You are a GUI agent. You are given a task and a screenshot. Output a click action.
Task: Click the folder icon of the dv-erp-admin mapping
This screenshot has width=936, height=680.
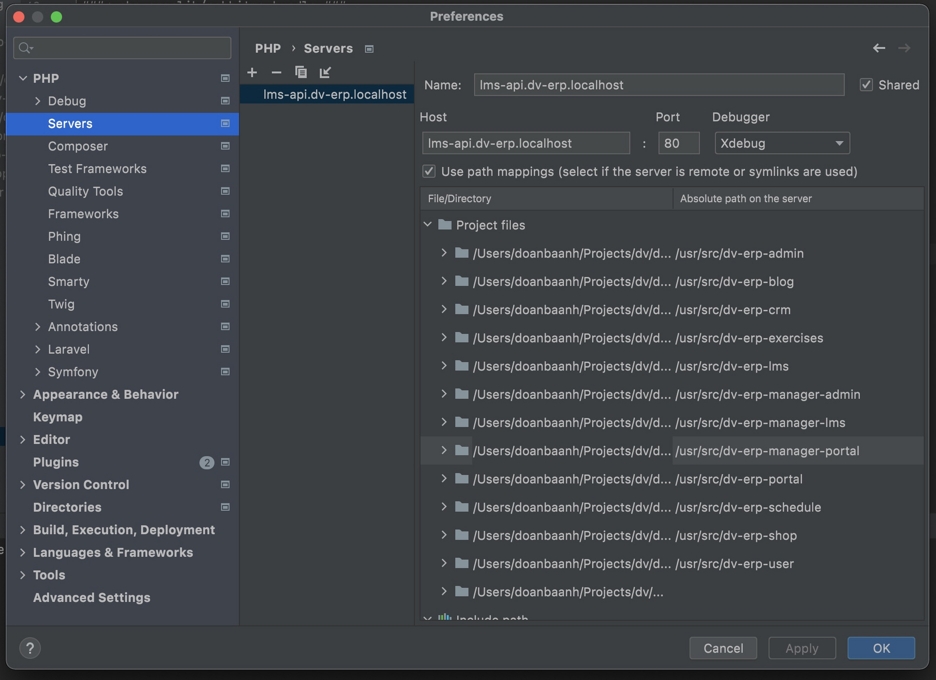coord(462,253)
